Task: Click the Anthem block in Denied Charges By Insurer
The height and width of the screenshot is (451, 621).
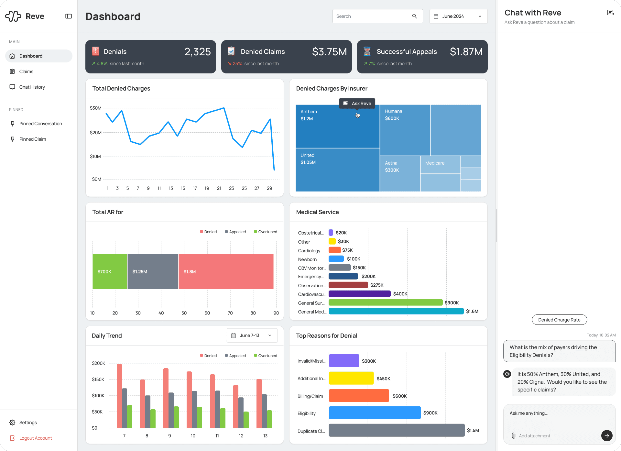Action: (x=337, y=129)
